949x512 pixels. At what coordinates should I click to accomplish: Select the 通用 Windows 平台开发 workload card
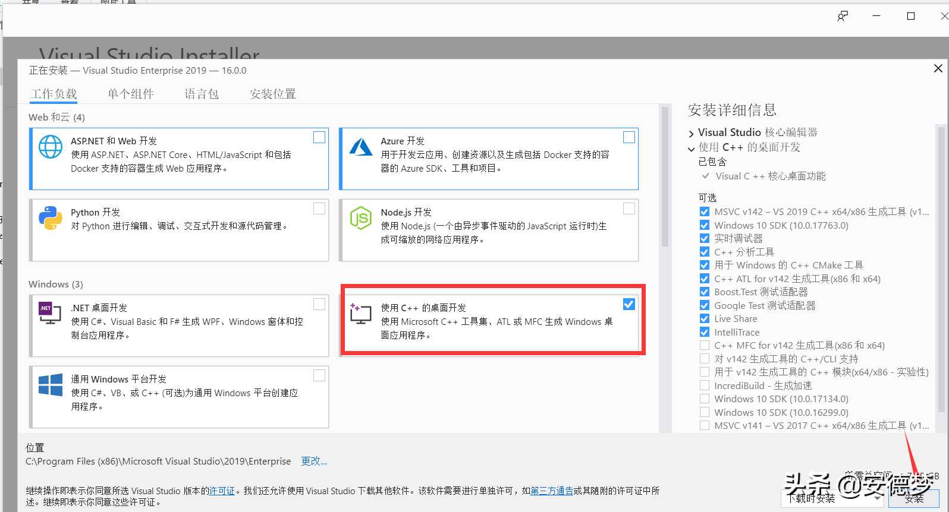tap(179, 397)
